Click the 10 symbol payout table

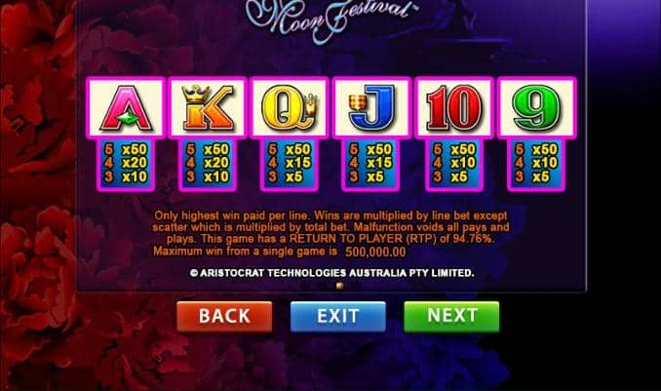tap(454, 164)
